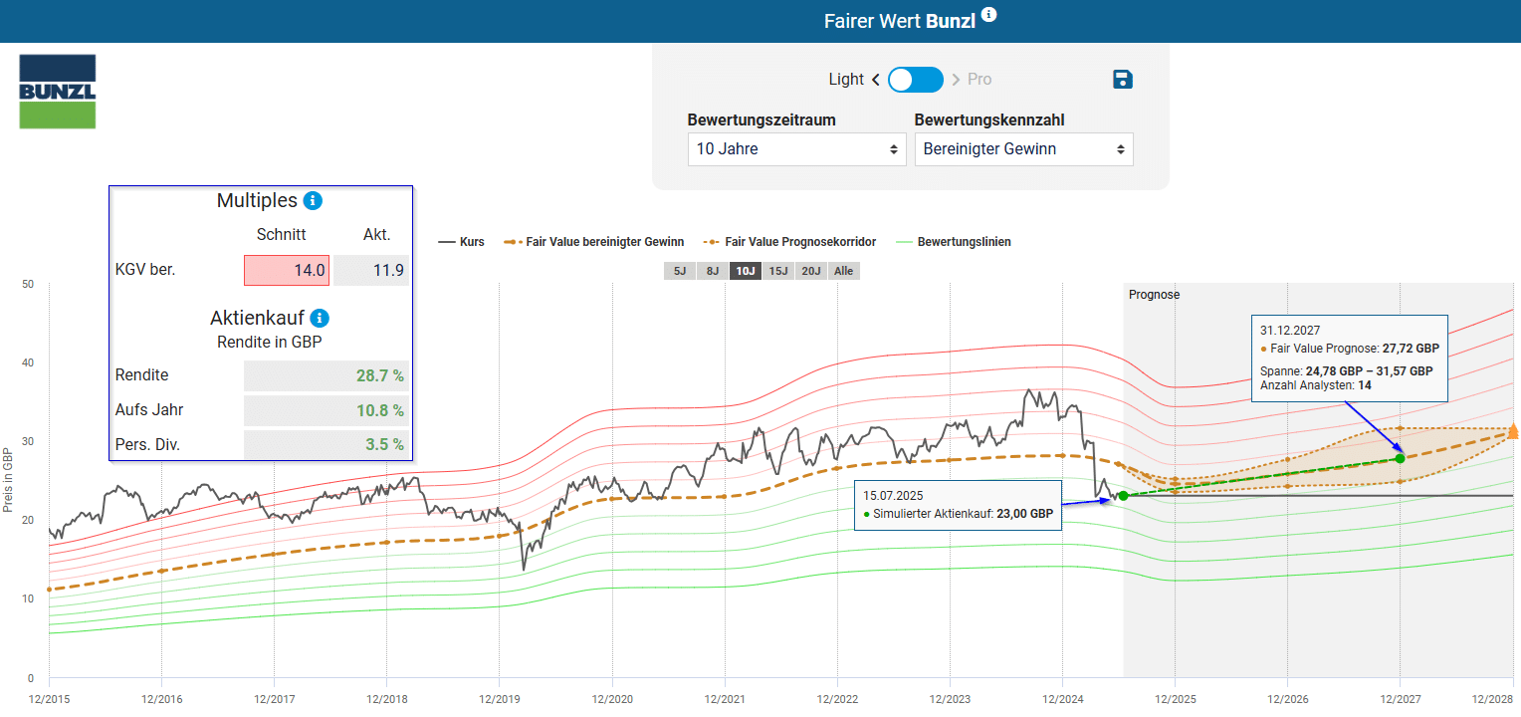This screenshot has height=717, width=1521.
Task: Select the 5J time range tab
Action: 679,271
